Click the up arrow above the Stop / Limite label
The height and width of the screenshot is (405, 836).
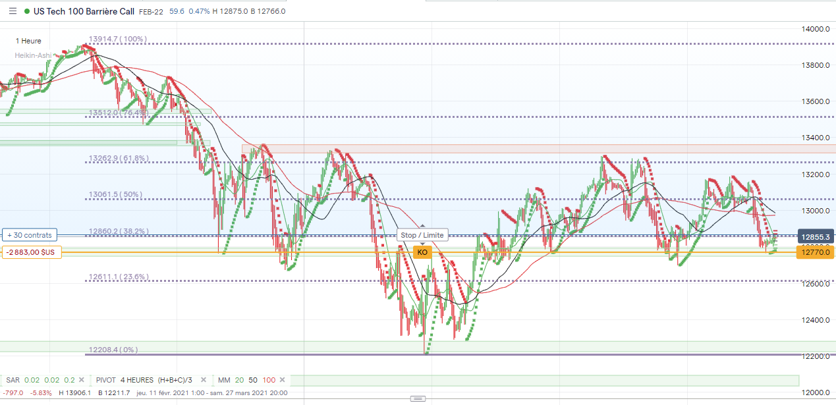pyautogui.click(x=422, y=226)
